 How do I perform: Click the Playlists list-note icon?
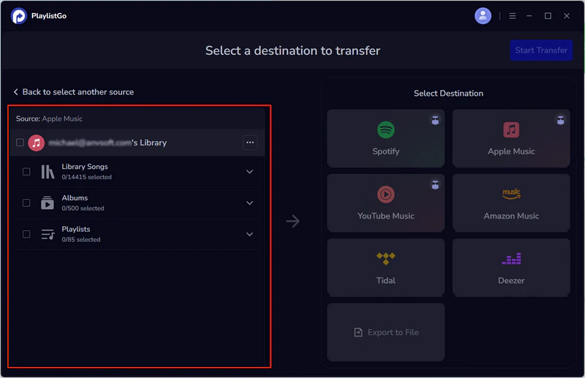coord(48,235)
